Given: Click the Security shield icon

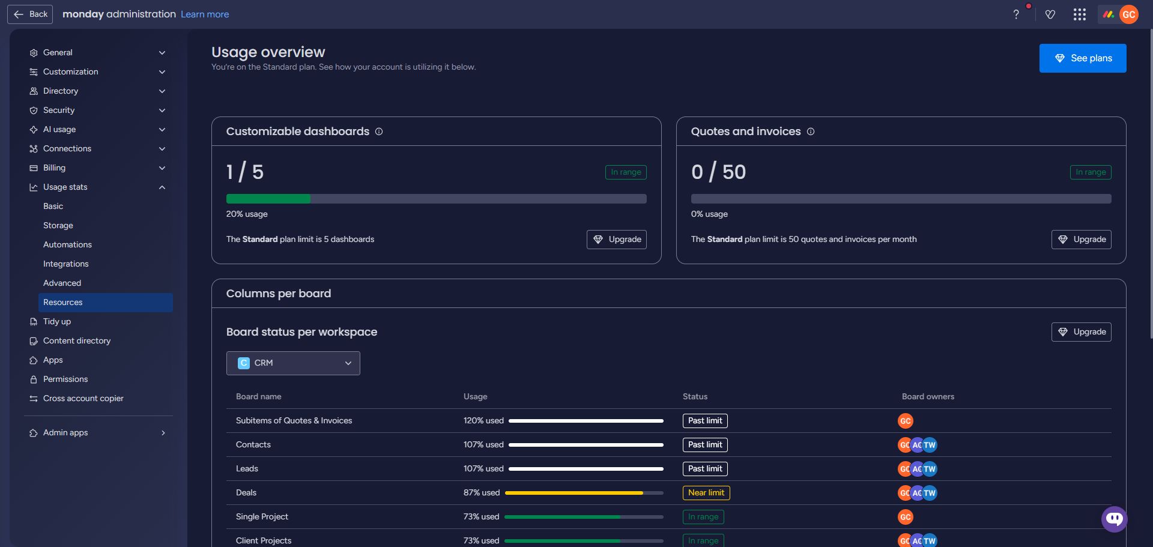Looking at the screenshot, I should click(x=34, y=110).
